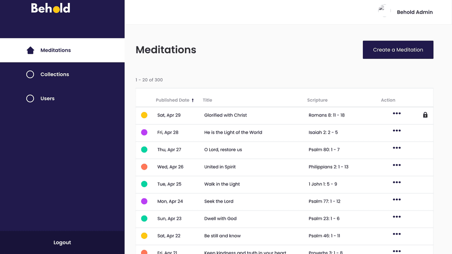Click the circle icon next to Collections
This screenshot has width=452, height=254.
(30, 74)
